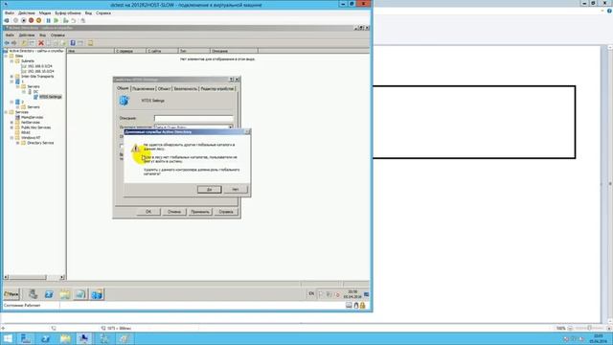Create a VM checkpoint from the toolbar
613x345 pixels.
66,20
